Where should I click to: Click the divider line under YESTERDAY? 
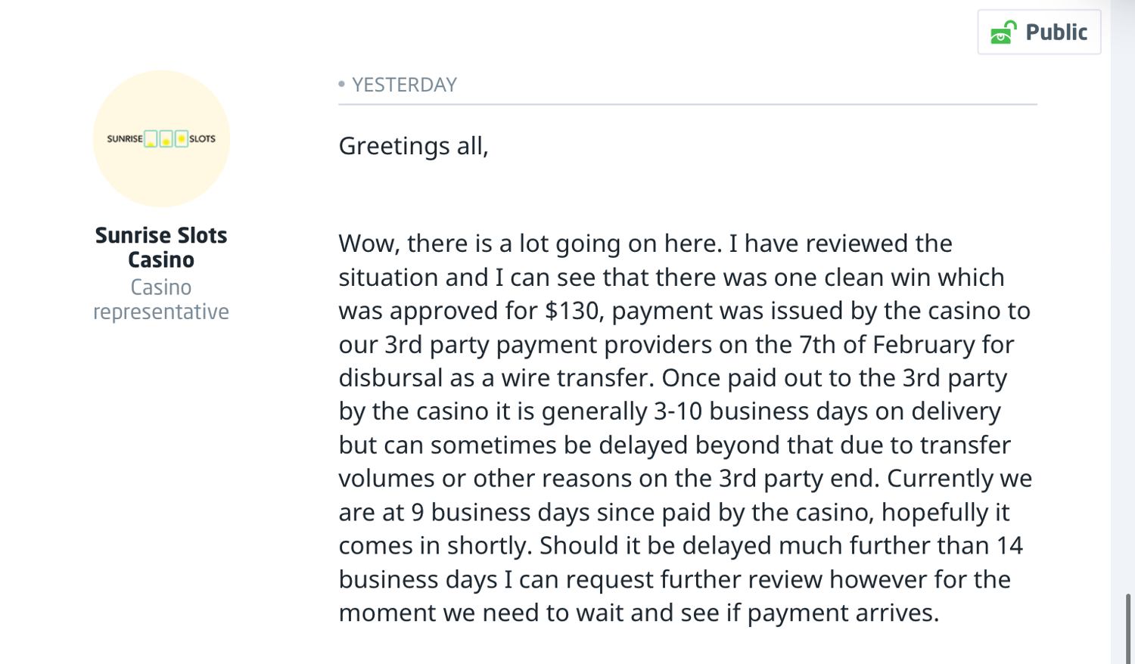click(687, 104)
